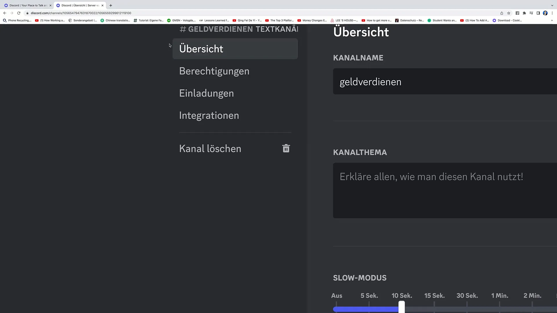Screen dimensions: 557x313
Task: Click the large Übersicht page heading
Action: 361,32
